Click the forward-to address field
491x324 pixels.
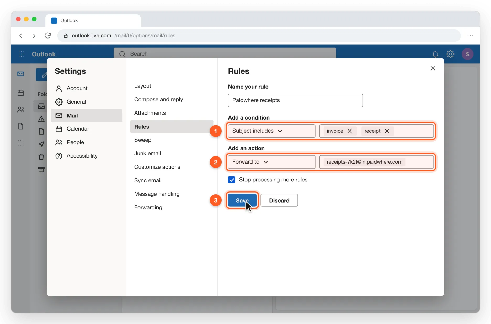point(376,162)
